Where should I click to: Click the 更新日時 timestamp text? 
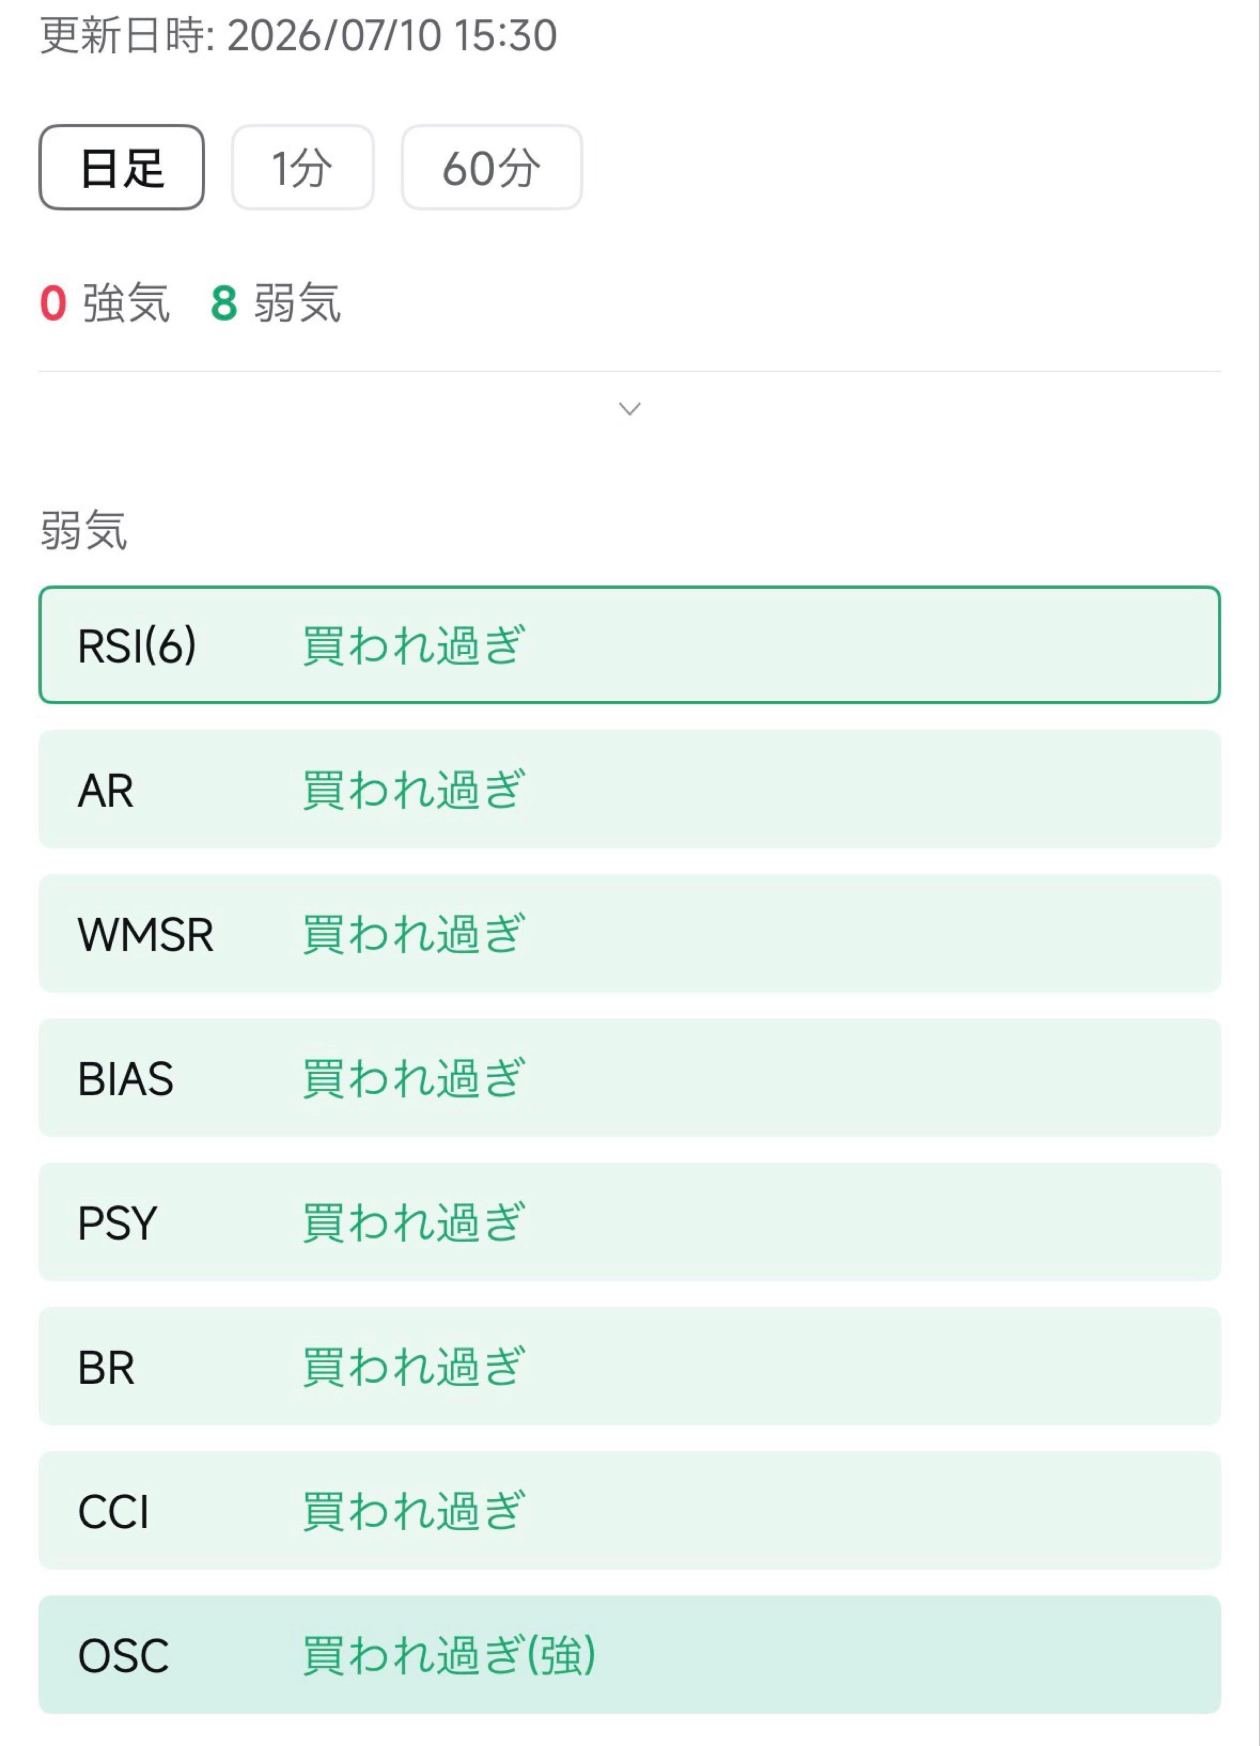[298, 35]
